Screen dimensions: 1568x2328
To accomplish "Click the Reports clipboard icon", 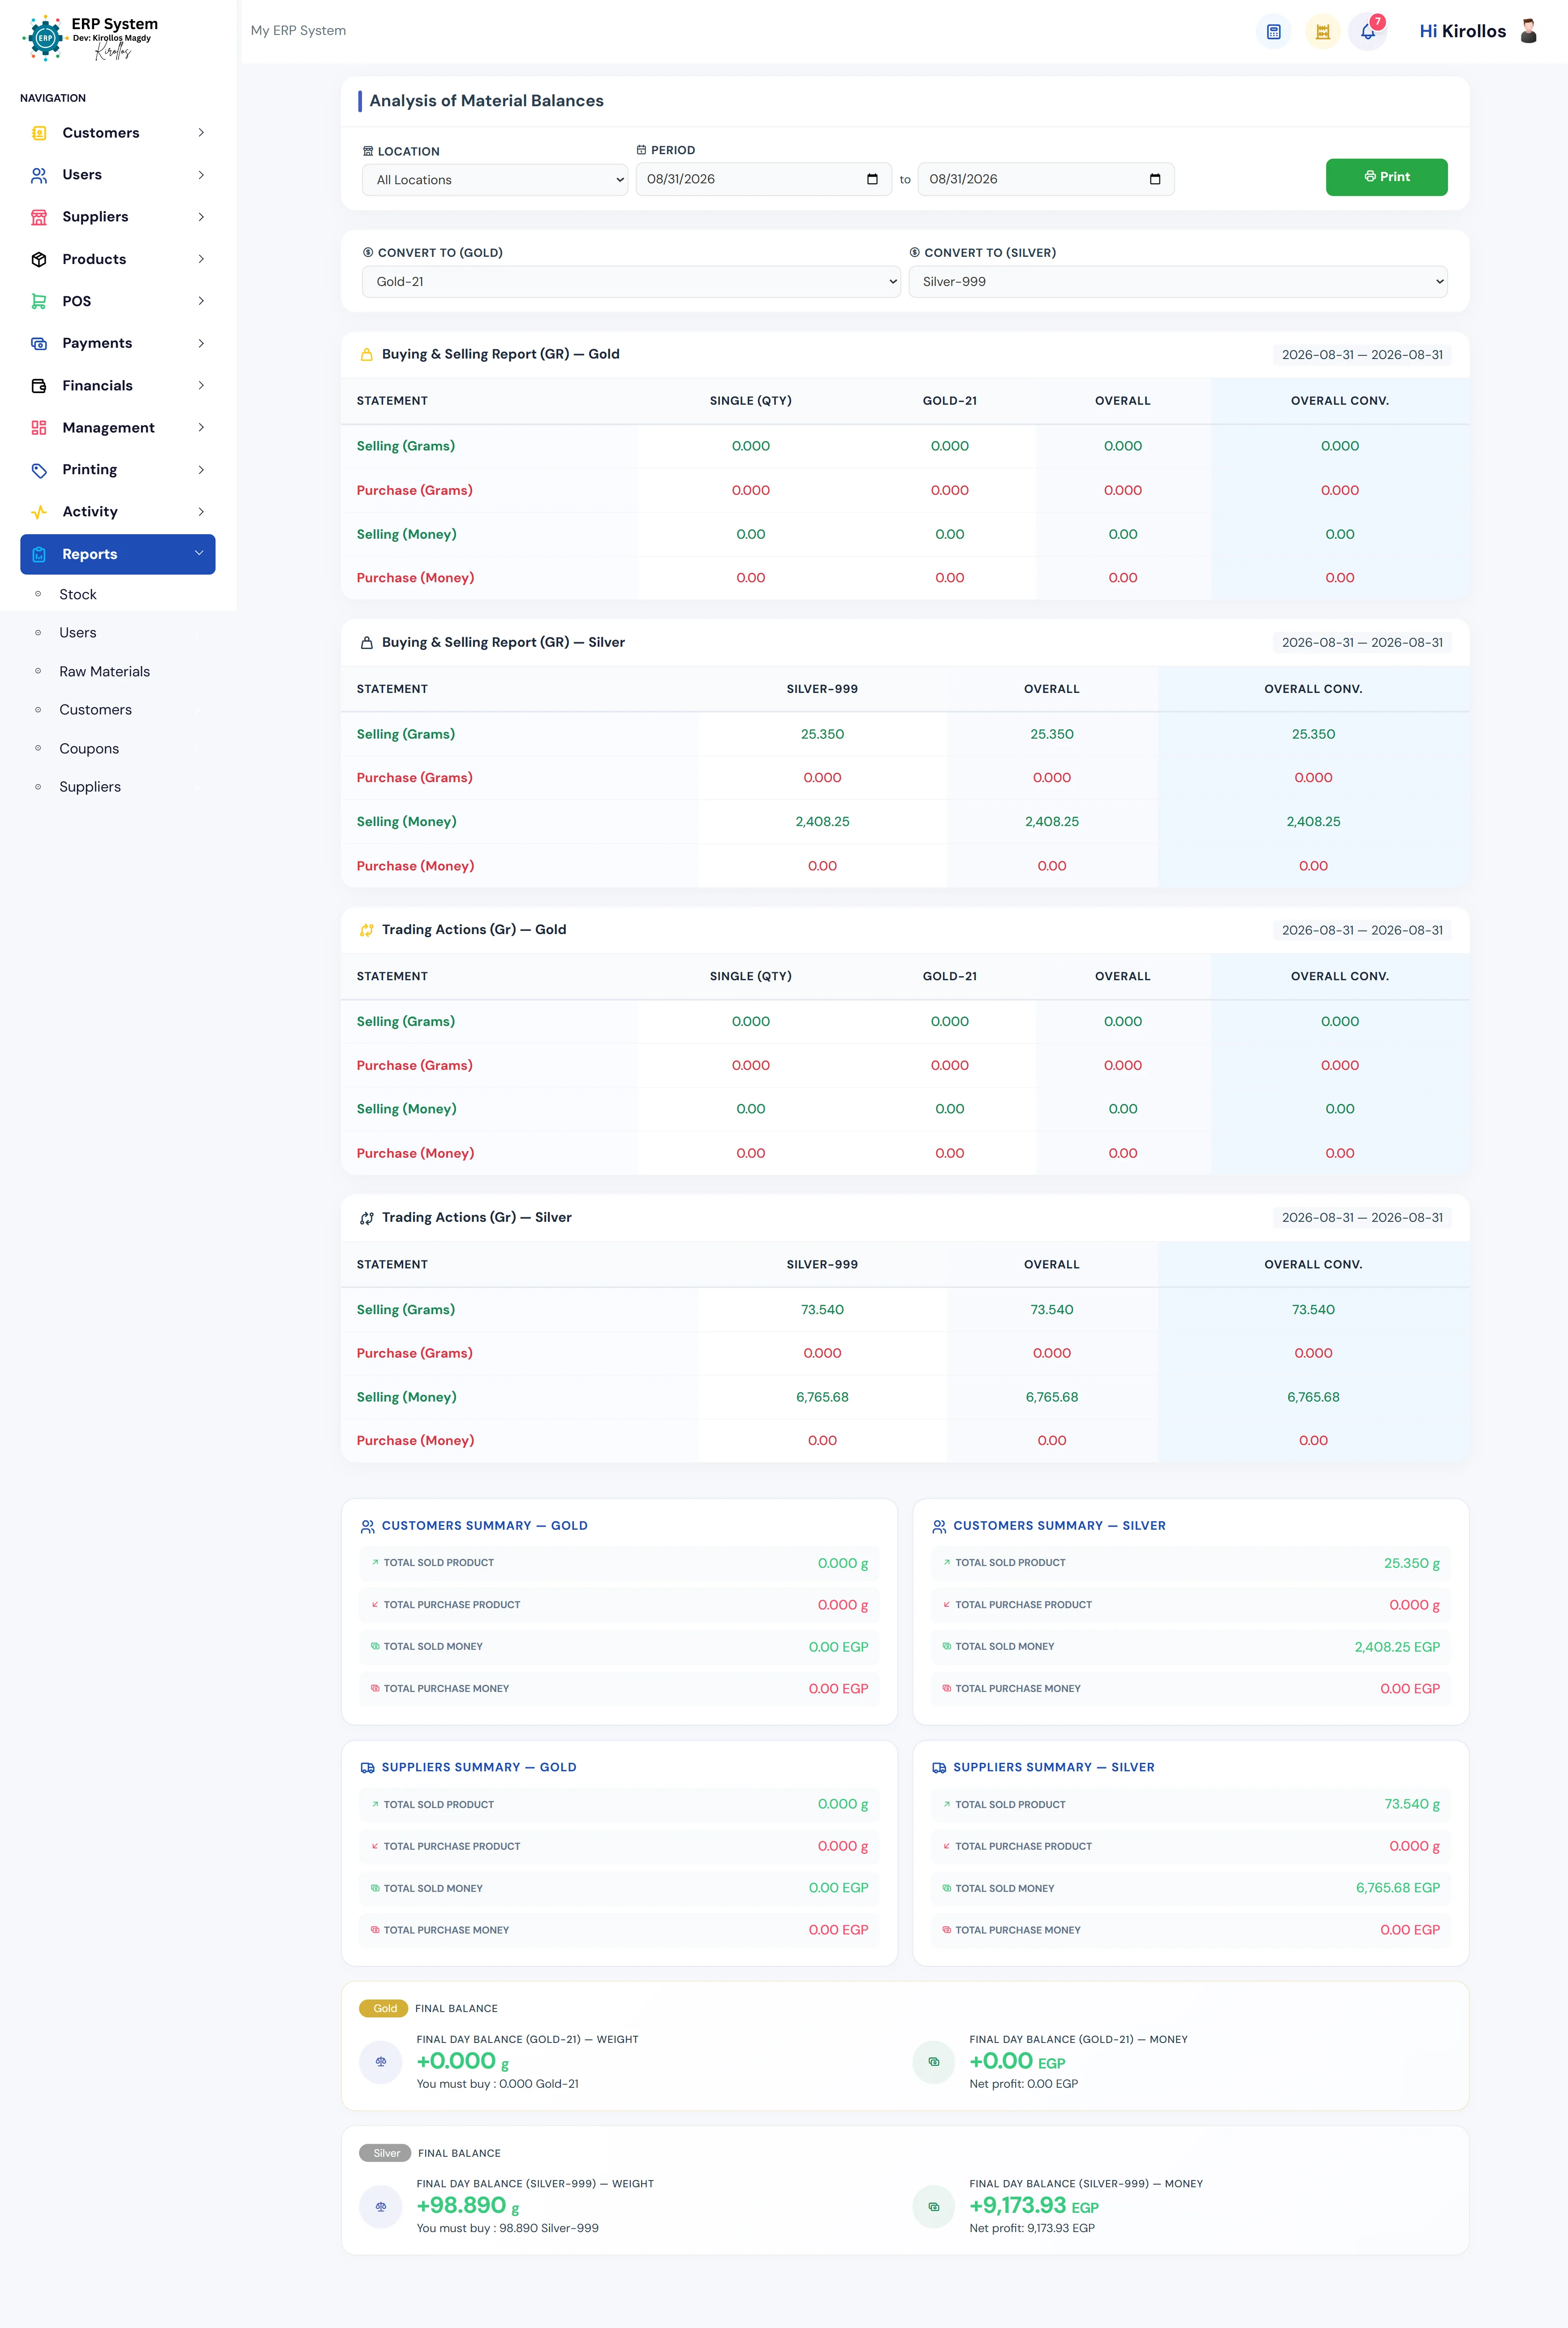I will pyautogui.click(x=39, y=554).
